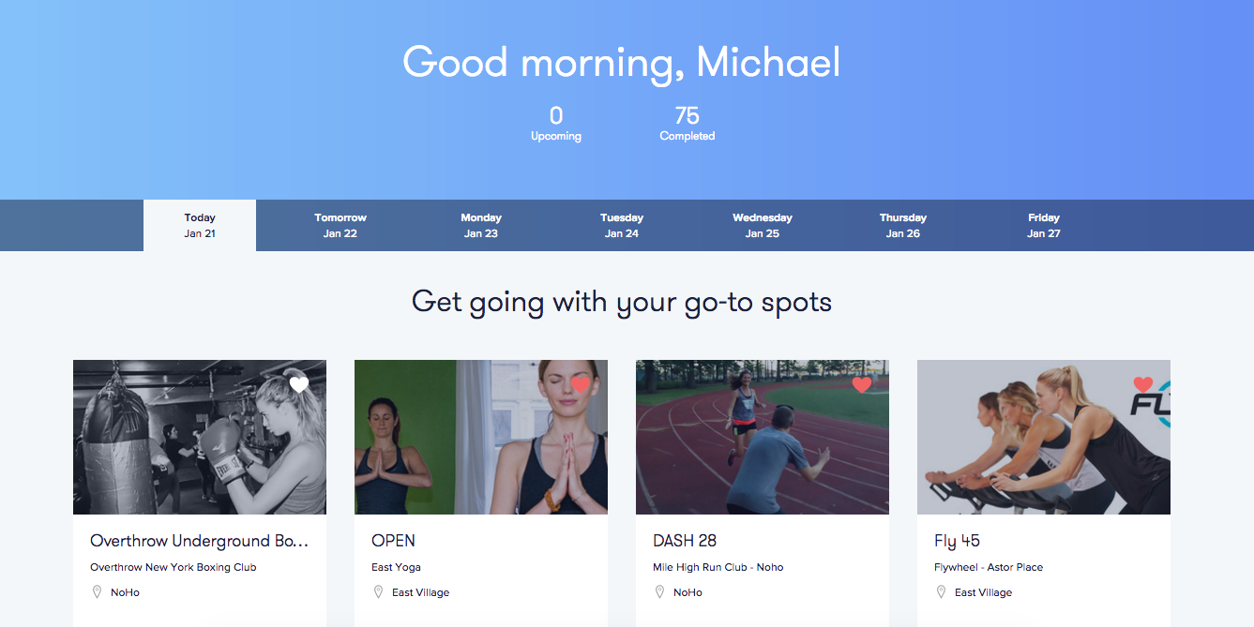Click the NoHo location pin under DASH 28
1254x627 pixels.
point(659,592)
